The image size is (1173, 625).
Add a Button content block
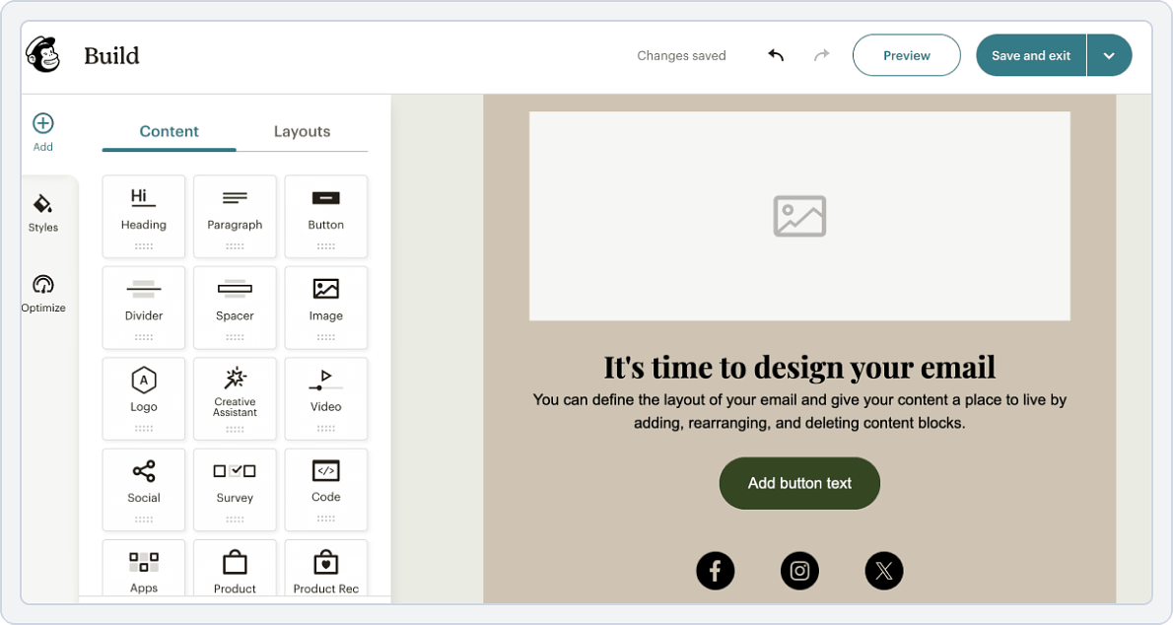tap(325, 216)
